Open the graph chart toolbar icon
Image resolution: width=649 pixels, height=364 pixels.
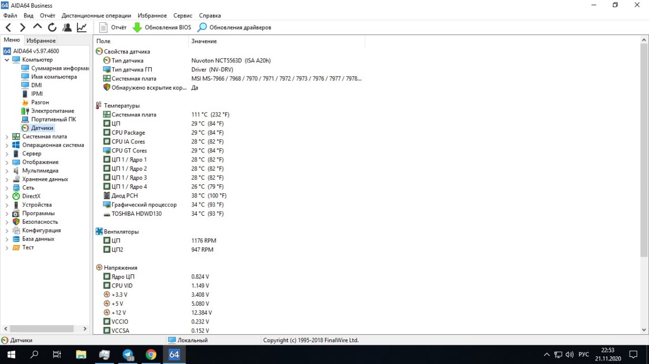pyautogui.click(x=82, y=27)
